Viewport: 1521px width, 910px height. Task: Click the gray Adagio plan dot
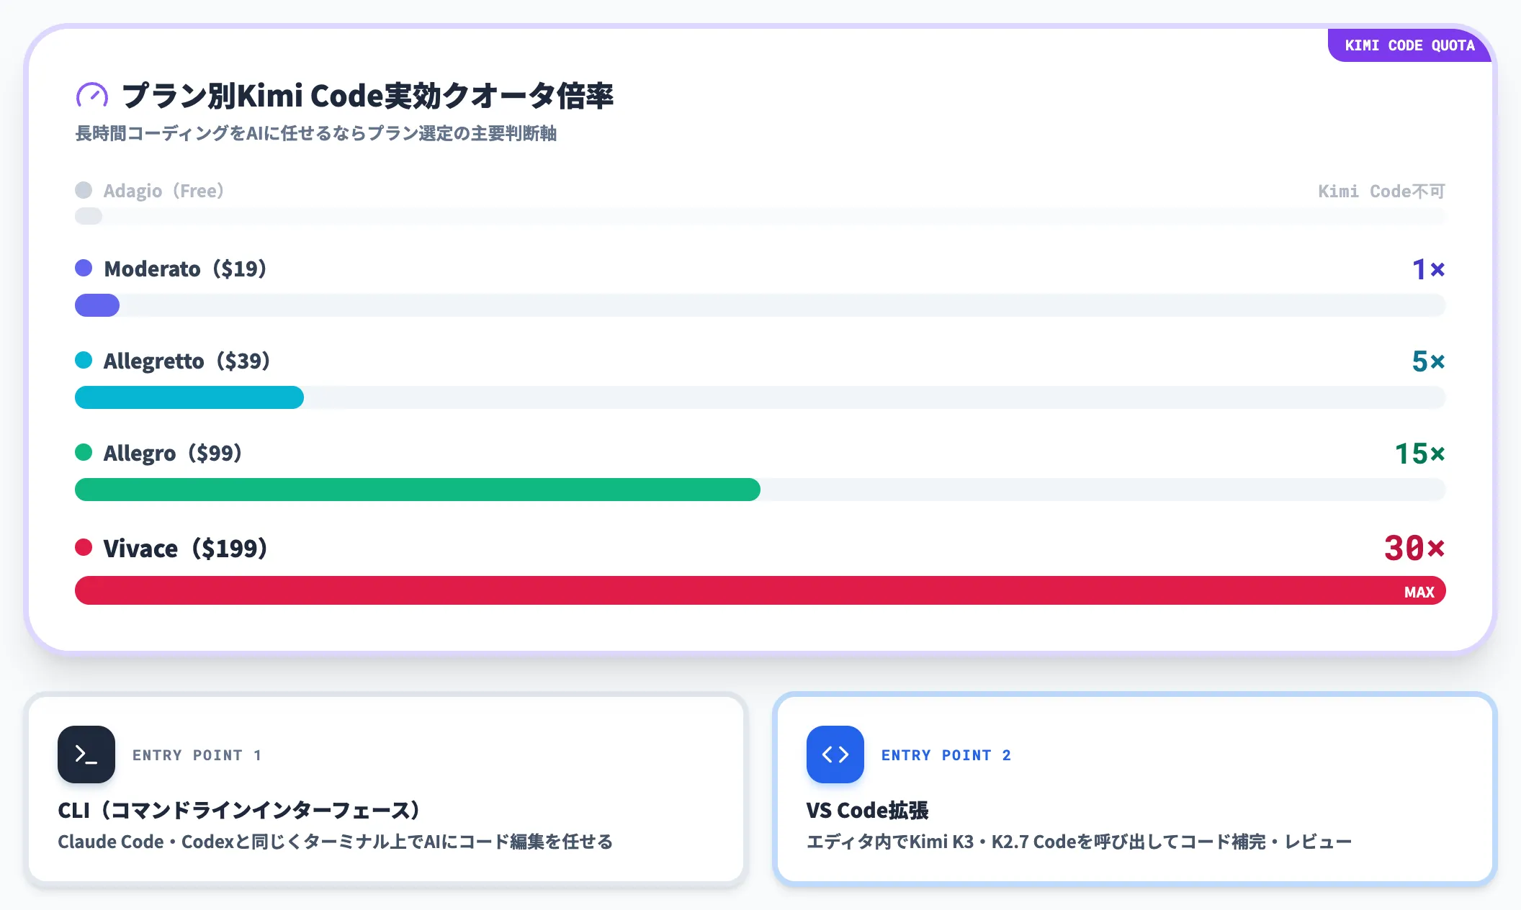click(x=84, y=190)
